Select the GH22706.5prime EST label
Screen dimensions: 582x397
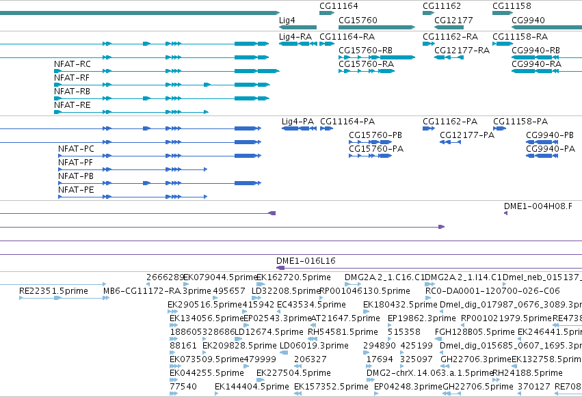477,387
